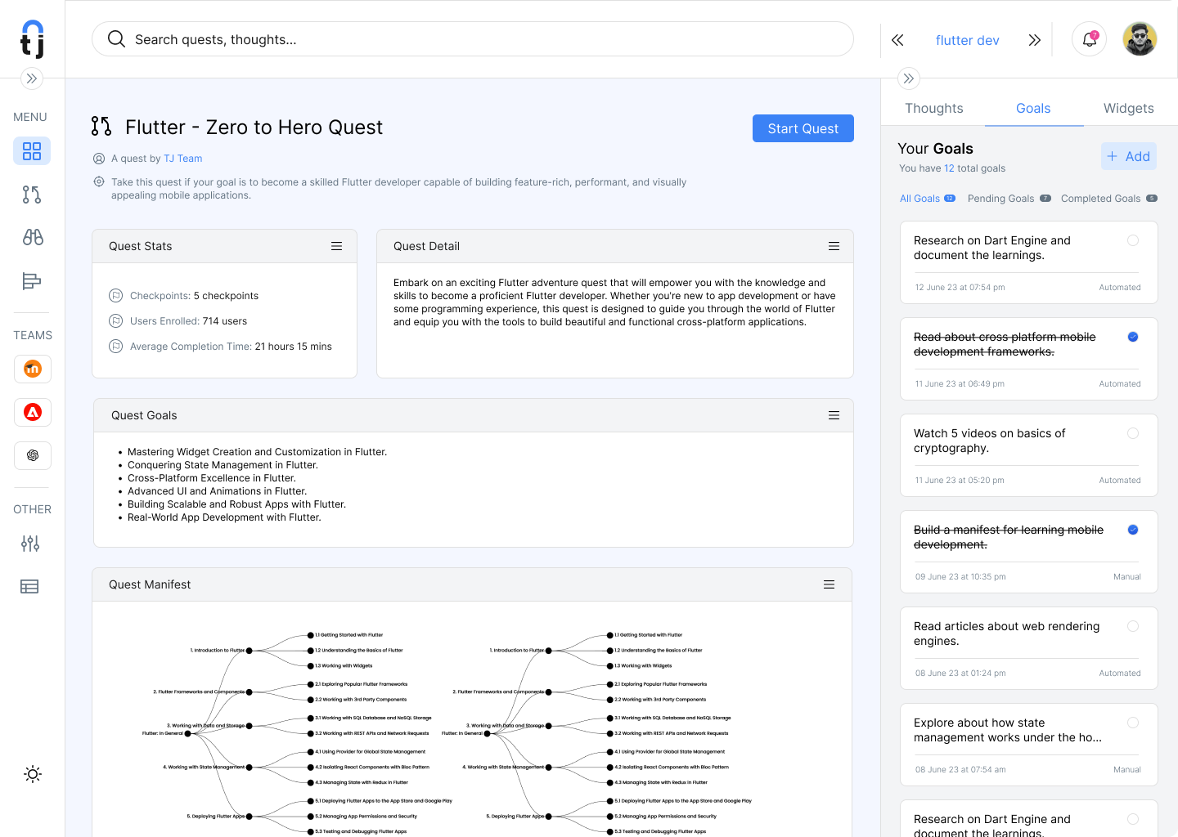Click the person icon beside quest author
Viewport: 1178px width, 837px height.
tap(99, 159)
